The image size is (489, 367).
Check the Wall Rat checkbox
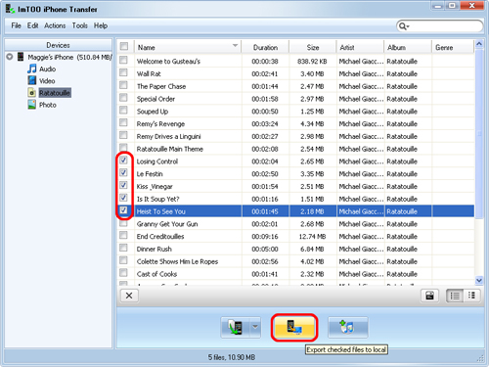(x=123, y=72)
